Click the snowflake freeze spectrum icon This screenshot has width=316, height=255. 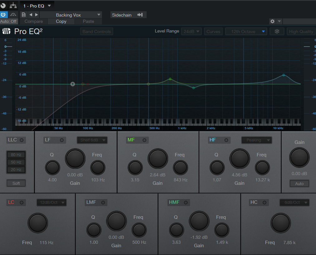pos(277,32)
